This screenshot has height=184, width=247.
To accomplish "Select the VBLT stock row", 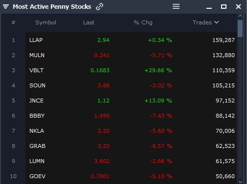I will [x=131, y=70].
